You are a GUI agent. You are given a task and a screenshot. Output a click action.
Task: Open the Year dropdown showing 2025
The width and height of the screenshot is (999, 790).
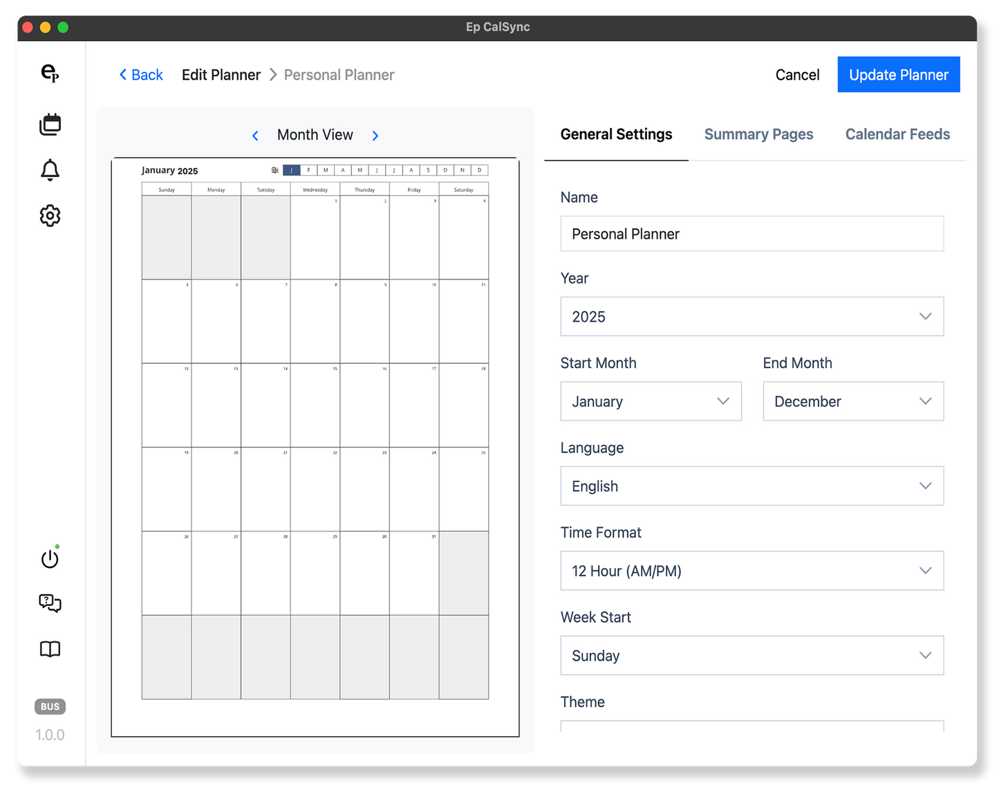pos(751,316)
